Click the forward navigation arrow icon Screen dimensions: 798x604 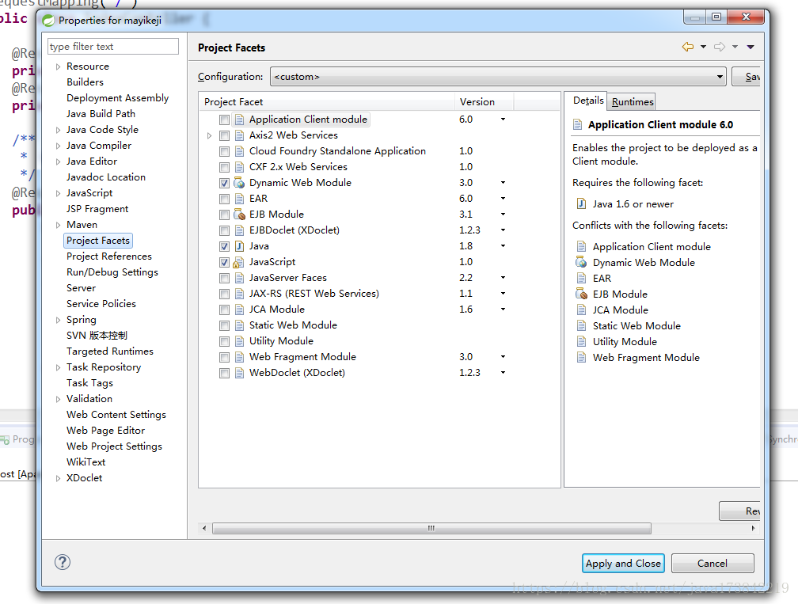720,47
